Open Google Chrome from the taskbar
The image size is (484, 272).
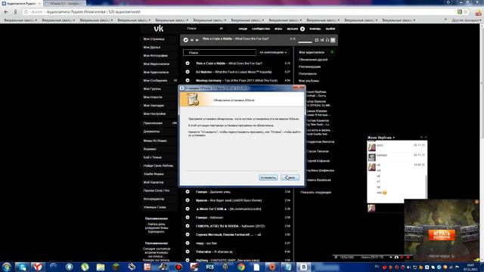[241, 267]
